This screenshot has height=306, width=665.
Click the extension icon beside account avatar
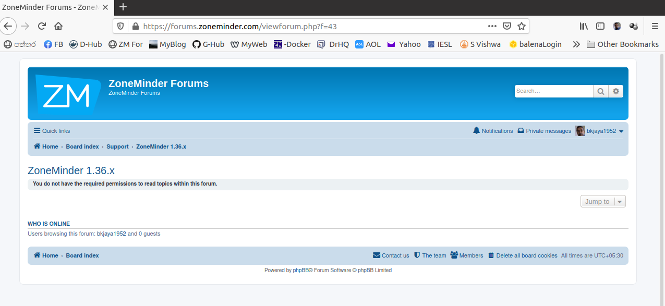point(634,26)
